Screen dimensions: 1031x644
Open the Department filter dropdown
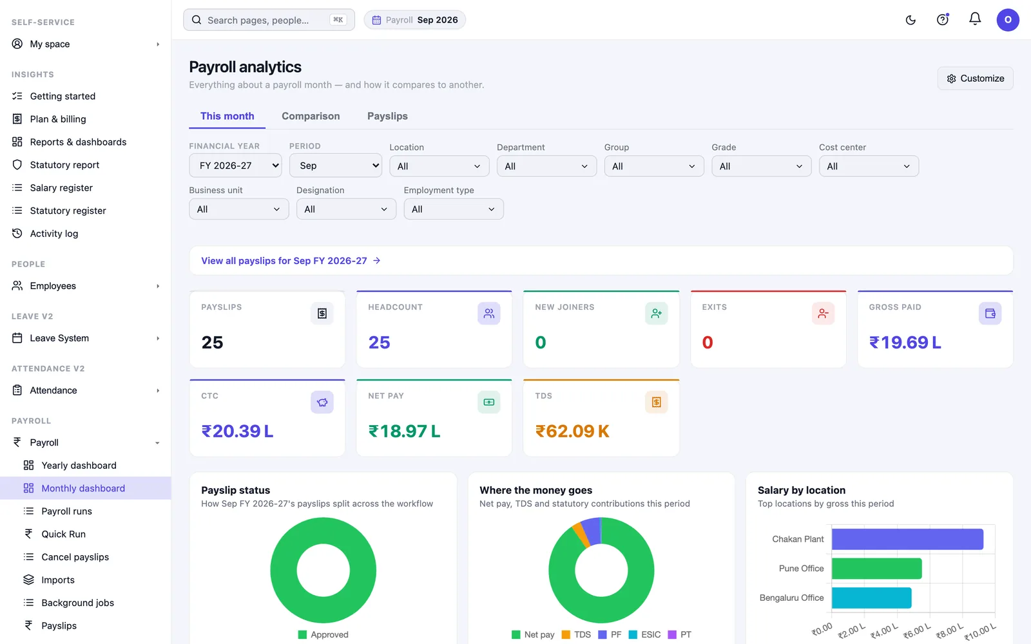tap(546, 166)
